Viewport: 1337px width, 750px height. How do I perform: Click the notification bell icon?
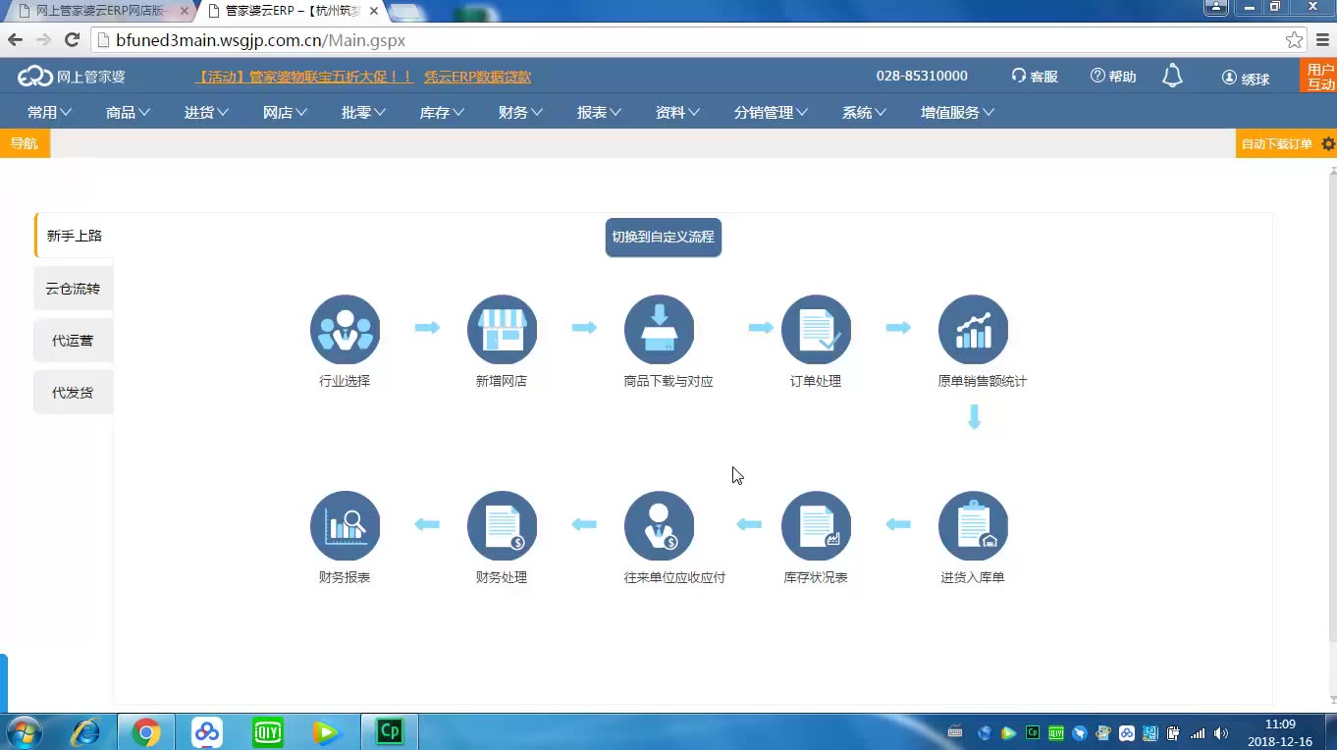coord(1172,76)
